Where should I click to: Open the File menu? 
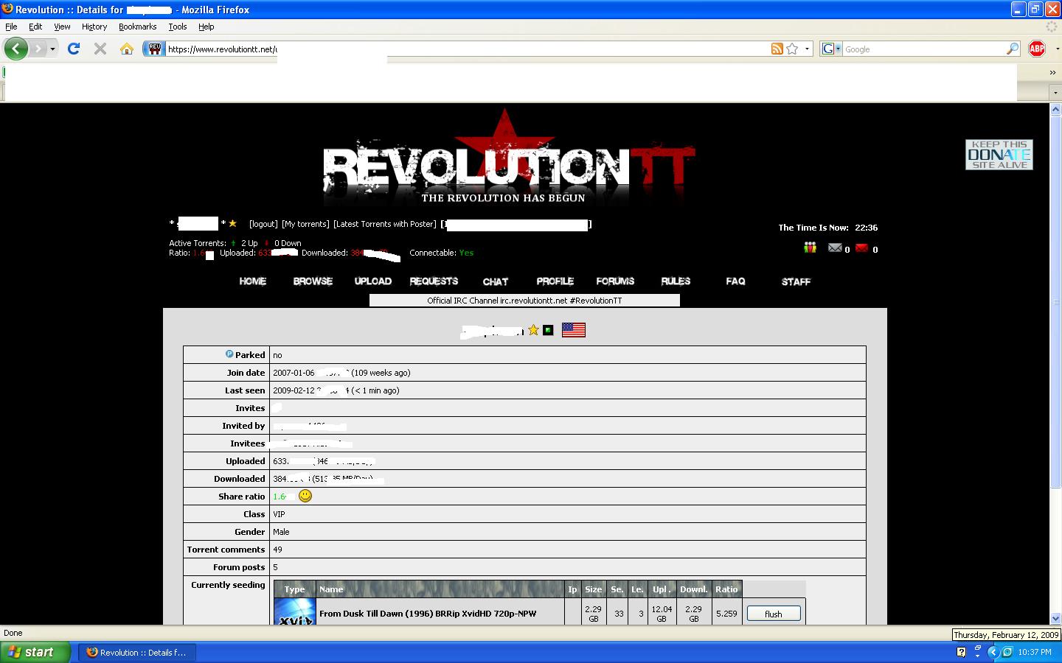pyautogui.click(x=11, y=27)
